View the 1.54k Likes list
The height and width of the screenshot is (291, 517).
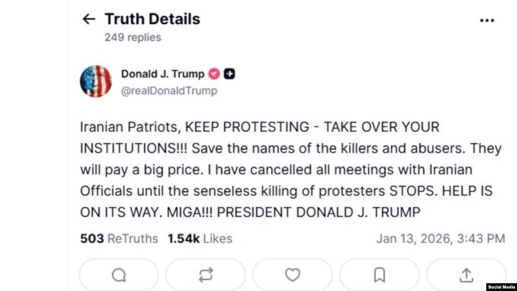[200, 238]
